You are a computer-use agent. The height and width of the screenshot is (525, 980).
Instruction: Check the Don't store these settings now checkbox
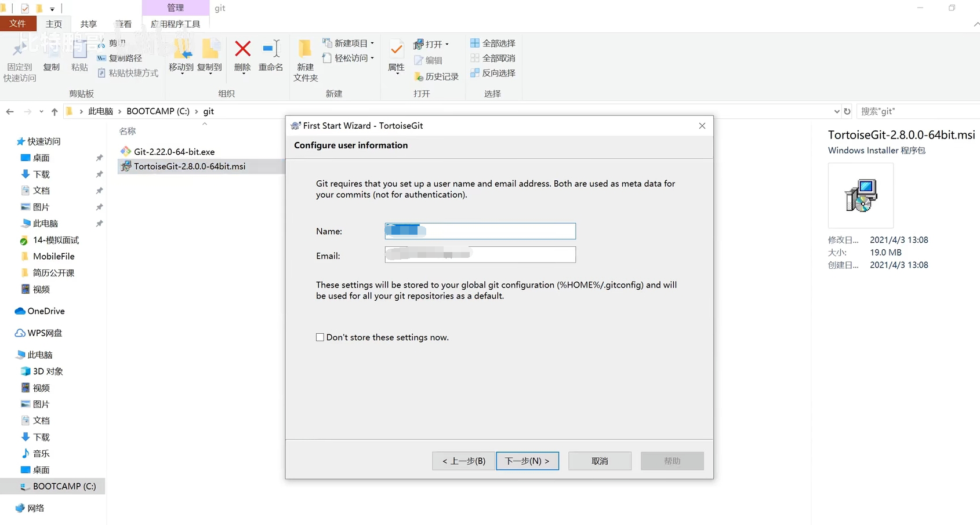320,337
